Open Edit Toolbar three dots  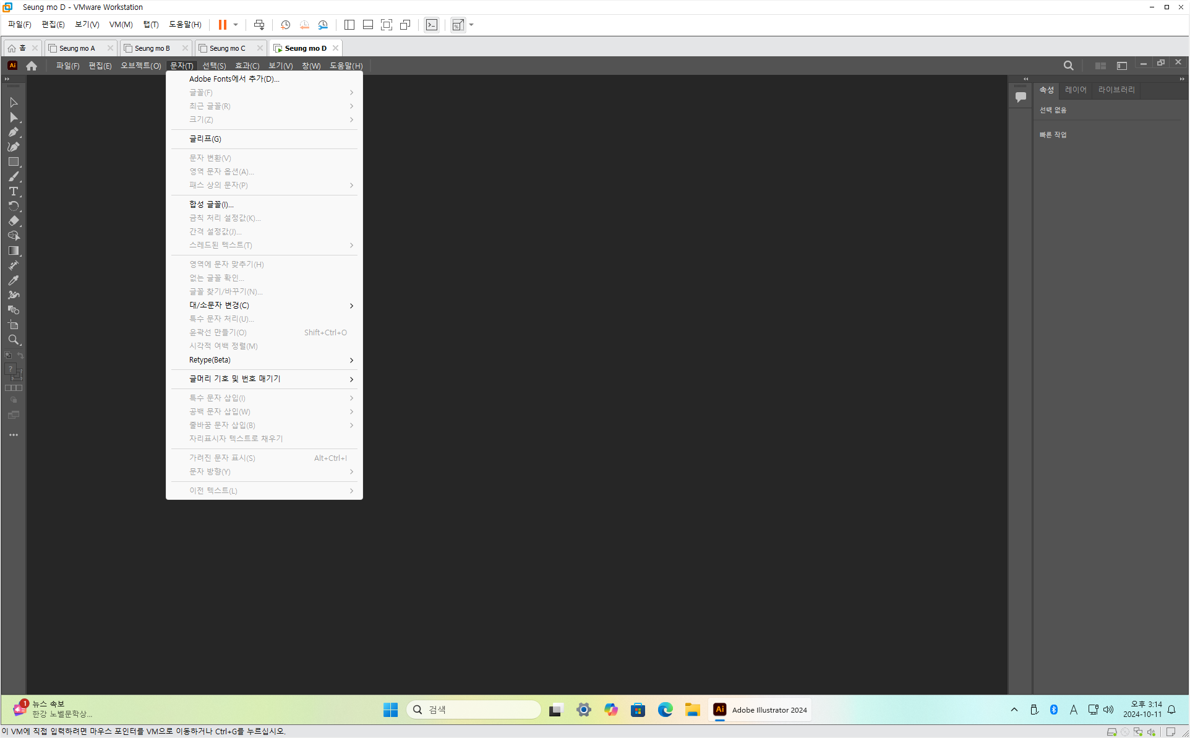point(14,435)
